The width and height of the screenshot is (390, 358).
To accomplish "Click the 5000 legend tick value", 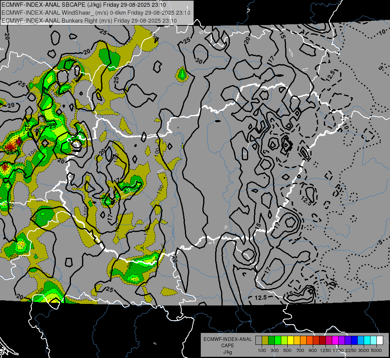I will click(376, 350).
